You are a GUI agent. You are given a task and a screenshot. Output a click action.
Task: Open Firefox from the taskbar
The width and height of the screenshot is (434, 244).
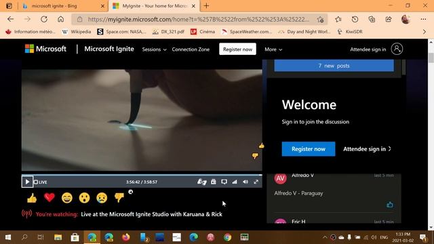click(126, 237)
